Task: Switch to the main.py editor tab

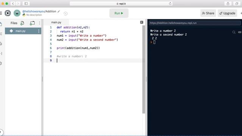Action: (56, 22)
